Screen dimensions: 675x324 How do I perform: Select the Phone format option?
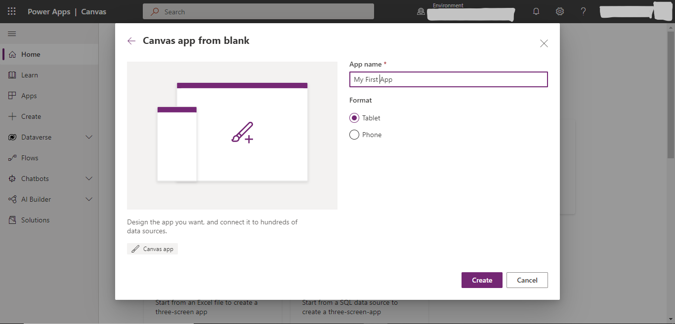tap(354, 135)
